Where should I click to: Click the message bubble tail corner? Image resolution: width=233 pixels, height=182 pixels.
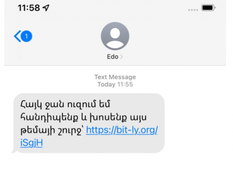click(x=14, y=151)
